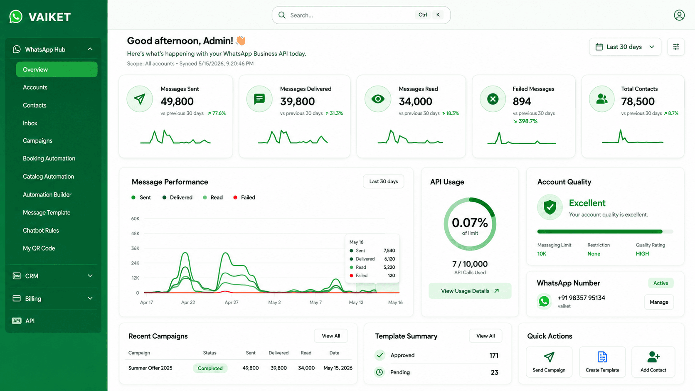Viewport: 695px width, 391px height.
Task: Click the Pending templates clock icon
Action: coord(380,372)
